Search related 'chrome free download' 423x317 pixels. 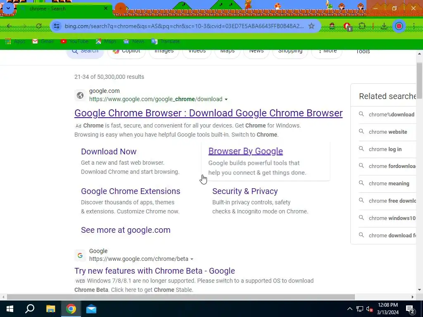[387, 201]
